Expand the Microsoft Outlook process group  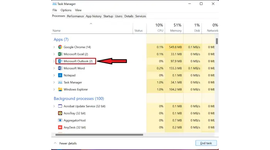(x=54, y=61)
